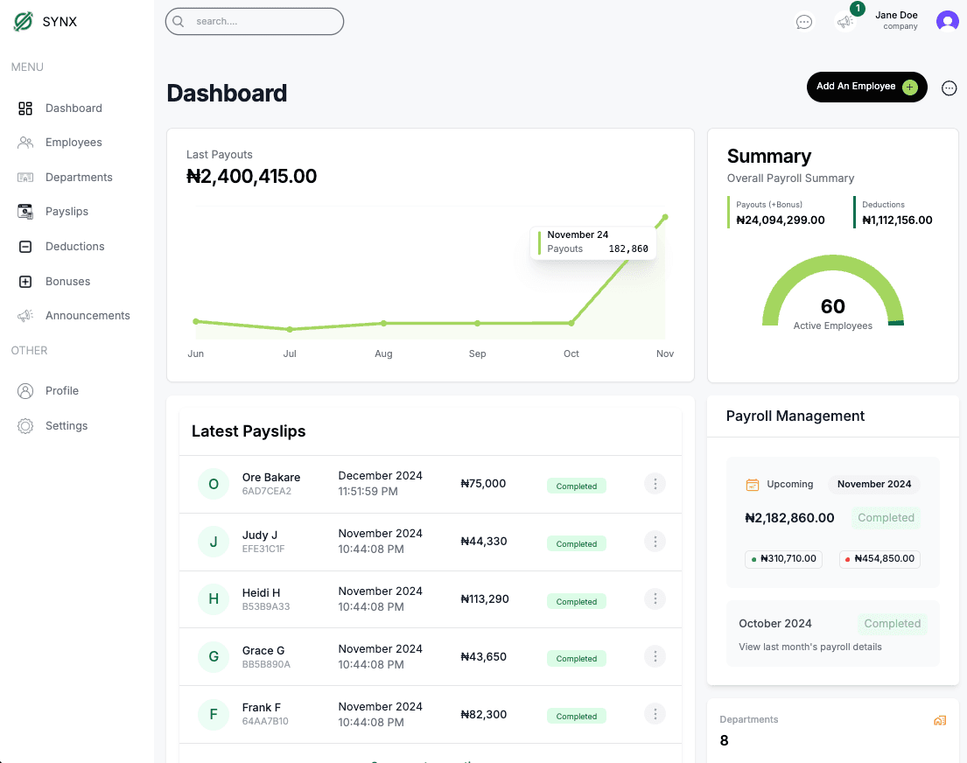The height and width of the screenshot is (763, 967).
Task: Click the Deductions minus icon in sidebar
Action: (25, 247)
